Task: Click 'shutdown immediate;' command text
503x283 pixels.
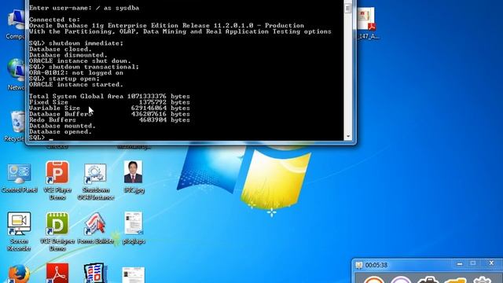Action: (x=86, y=43)
